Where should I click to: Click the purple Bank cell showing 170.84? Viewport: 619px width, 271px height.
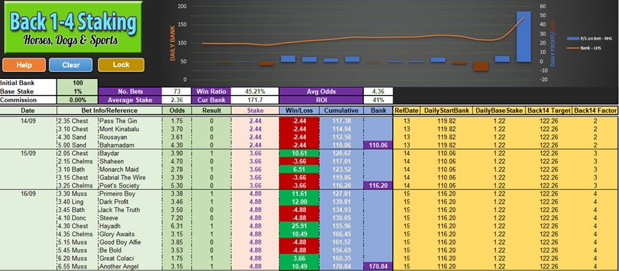[x=378, y=267]
